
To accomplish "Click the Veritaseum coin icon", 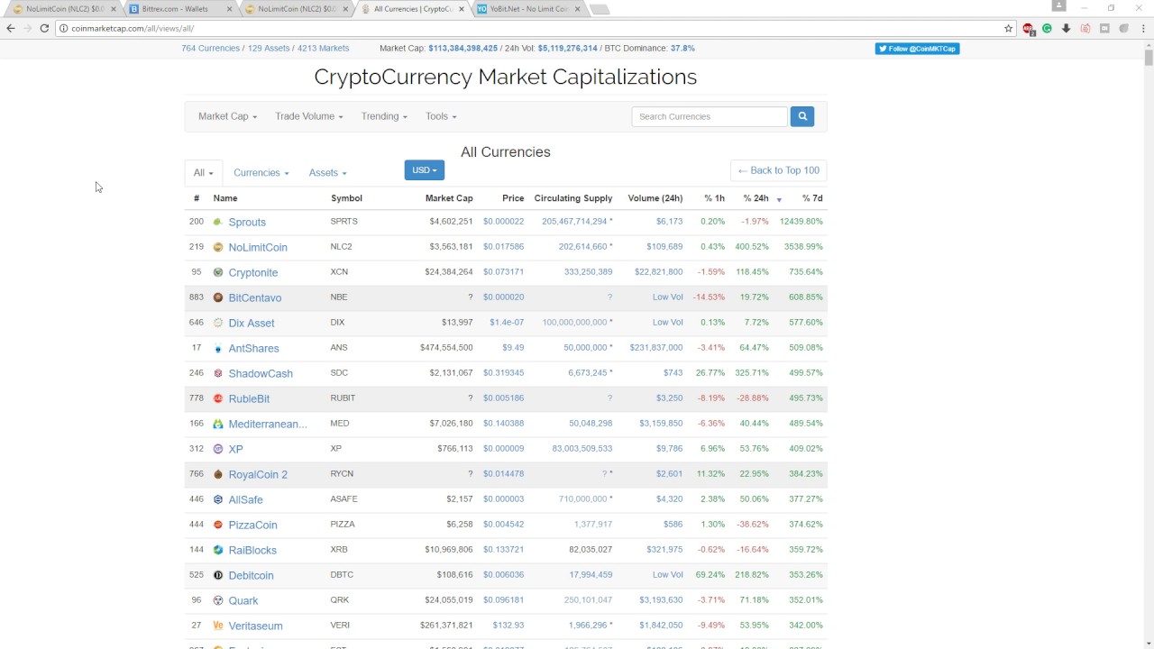I will [x=217, y=626].
